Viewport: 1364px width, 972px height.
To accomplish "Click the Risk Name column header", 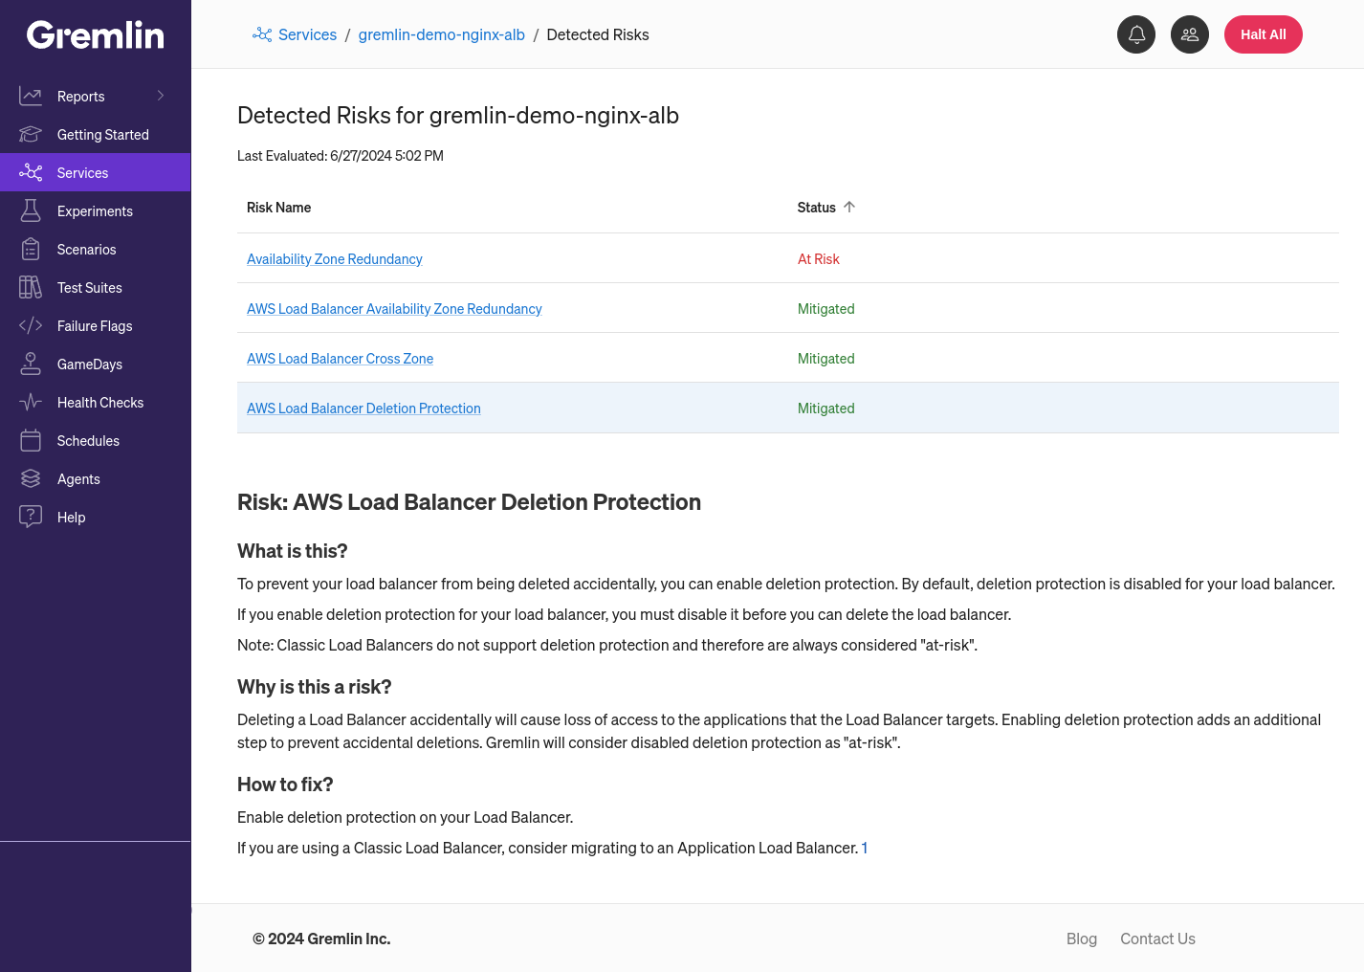I will coord(278,207).
